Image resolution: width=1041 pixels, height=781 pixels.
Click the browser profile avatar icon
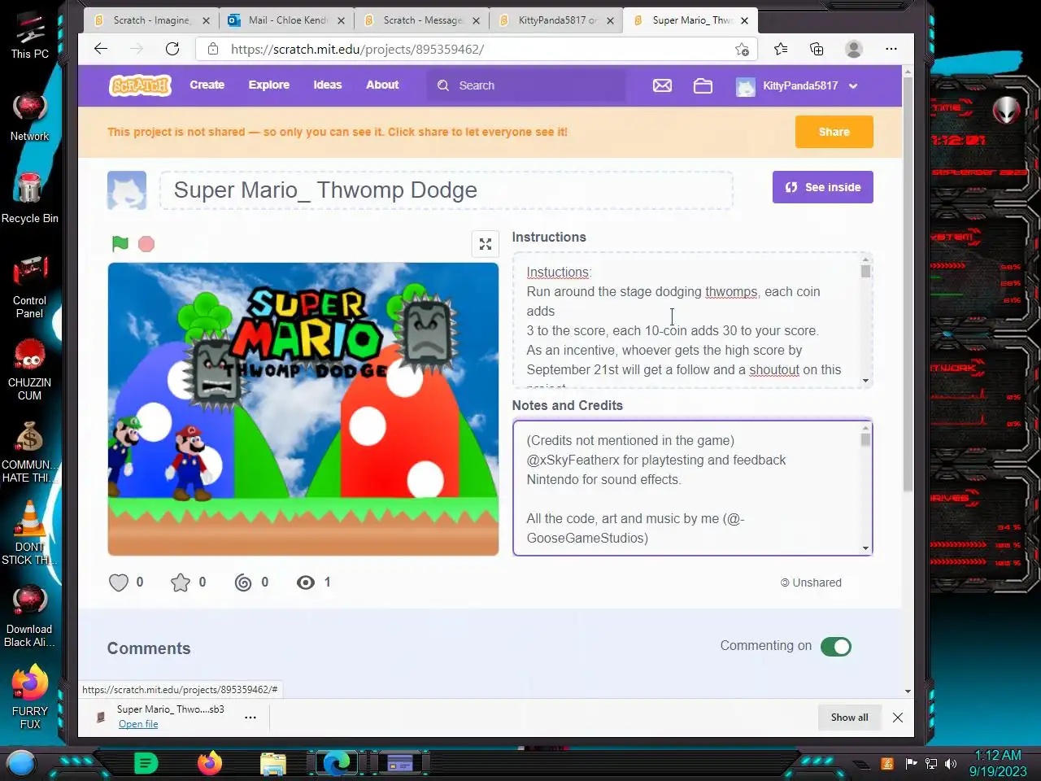pyautogui.click(x=854, y=49)
